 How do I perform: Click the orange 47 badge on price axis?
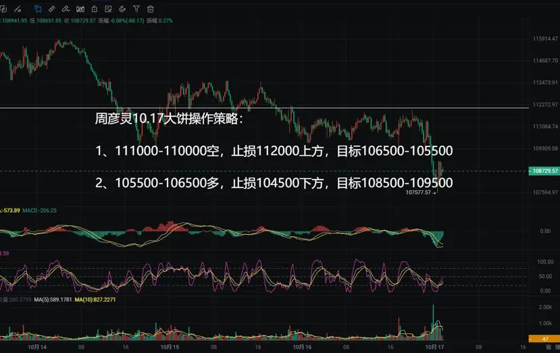tap(544, 338)
